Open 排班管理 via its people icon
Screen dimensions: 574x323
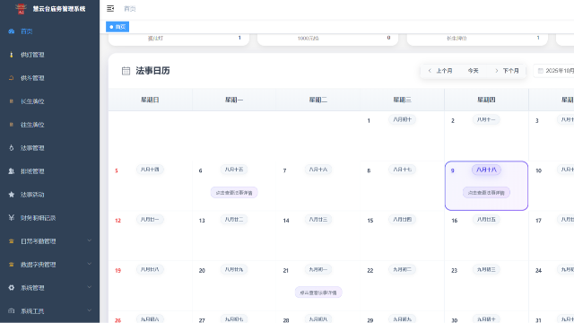pos(12,171)
